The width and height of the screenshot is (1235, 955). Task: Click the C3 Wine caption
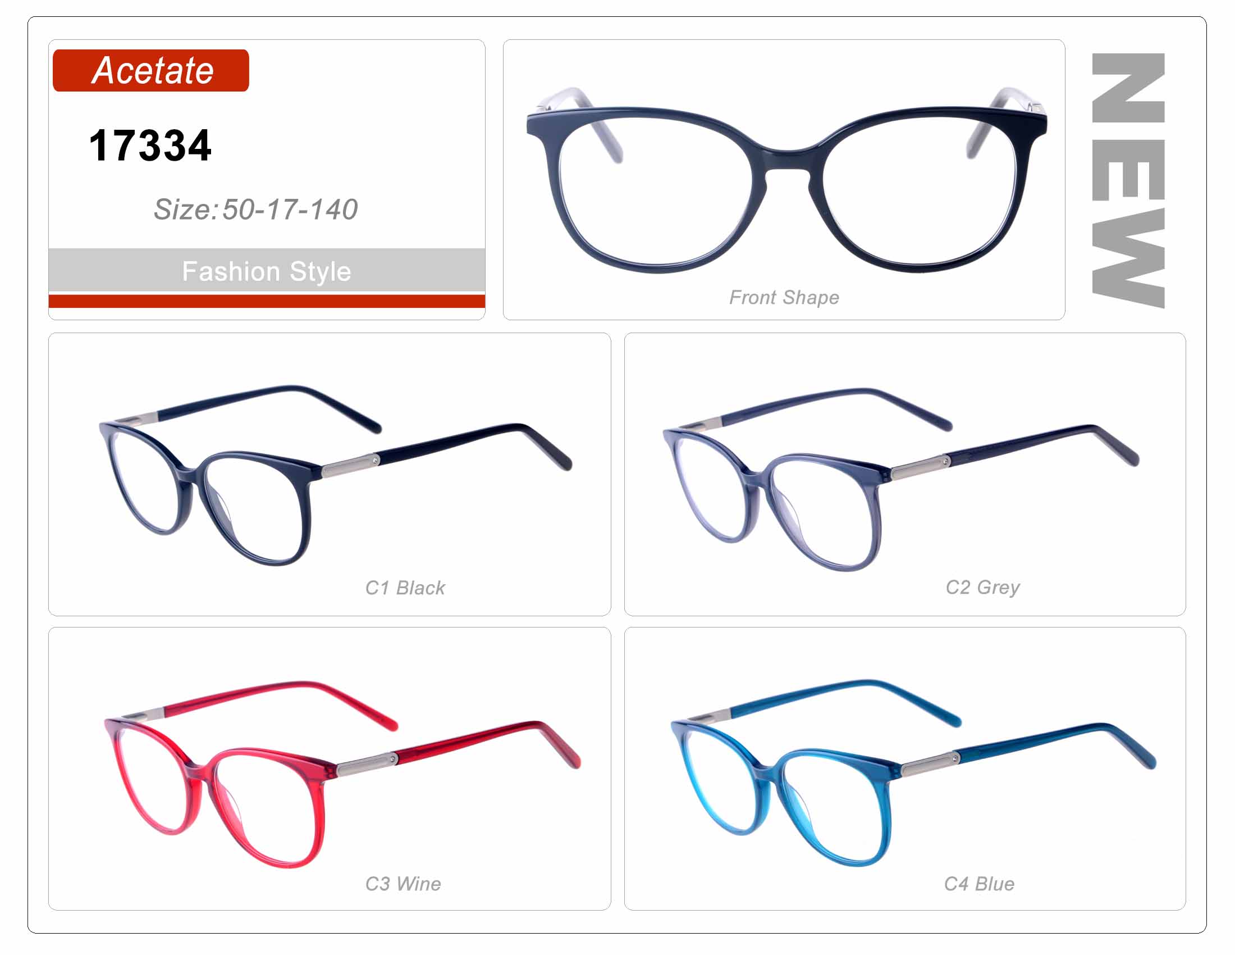point(403,884)
